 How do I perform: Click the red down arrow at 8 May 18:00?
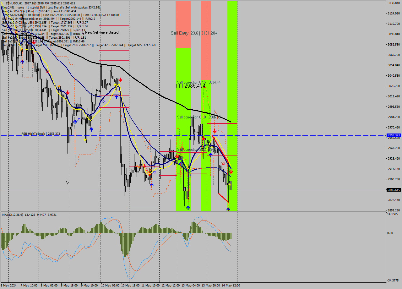click(x=68, y=93)
